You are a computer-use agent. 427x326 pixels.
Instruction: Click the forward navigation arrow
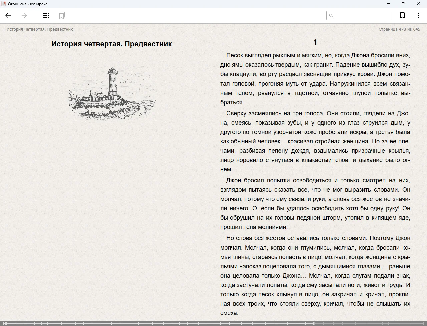point(24,15)
